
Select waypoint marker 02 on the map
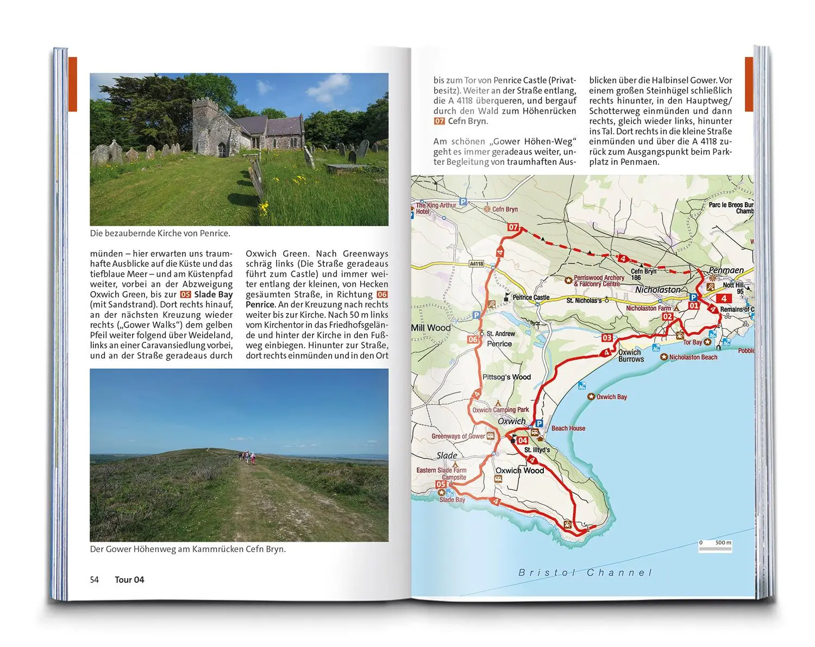pos(668,317)
